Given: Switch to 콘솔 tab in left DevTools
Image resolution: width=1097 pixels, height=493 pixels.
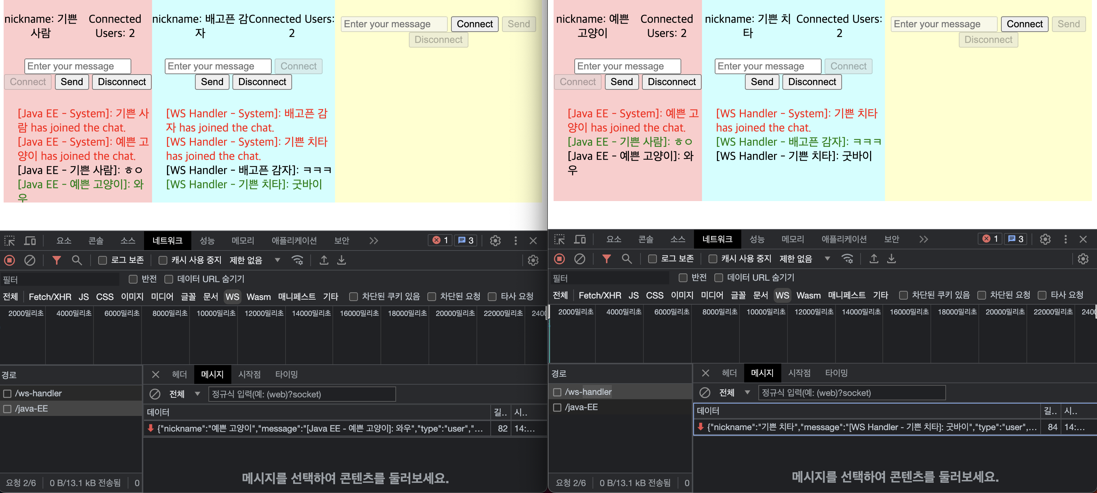Looking at the screenshot, I should [96, 241].
